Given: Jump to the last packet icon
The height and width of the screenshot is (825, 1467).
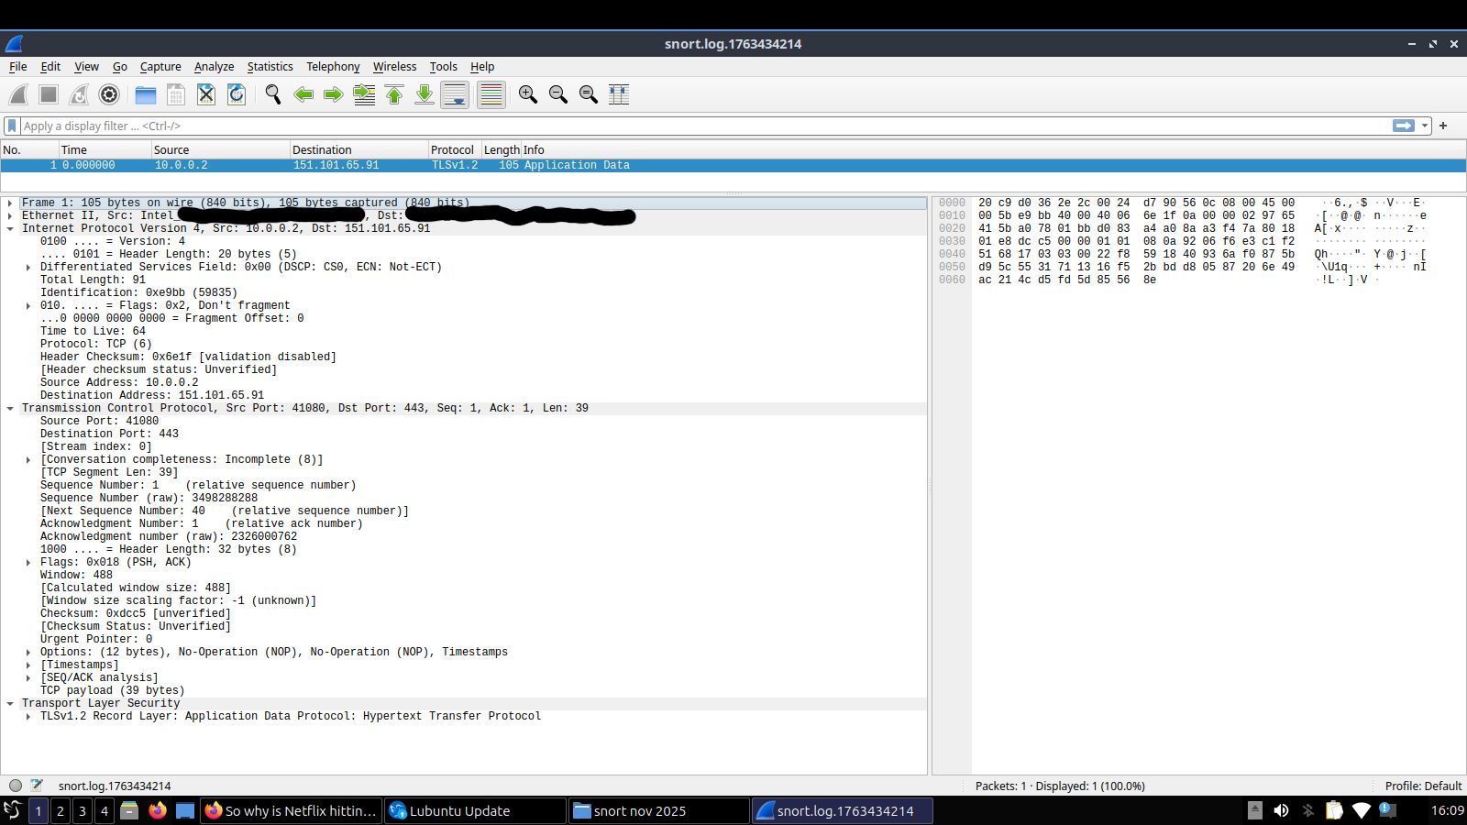Looking at the screenshot, I should pos(425,94).
